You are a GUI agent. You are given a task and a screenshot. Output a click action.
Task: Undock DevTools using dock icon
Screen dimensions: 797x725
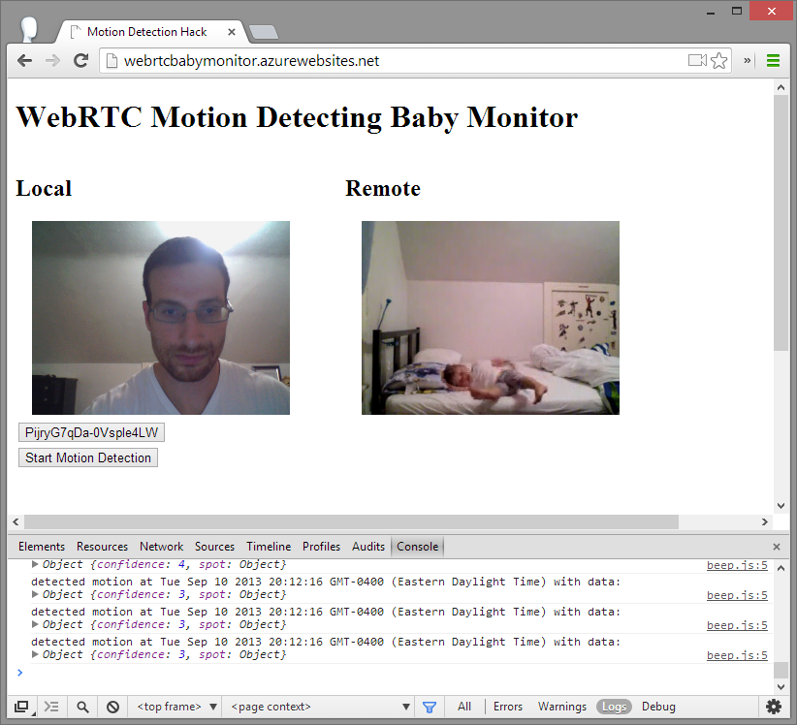pos(21,707)
